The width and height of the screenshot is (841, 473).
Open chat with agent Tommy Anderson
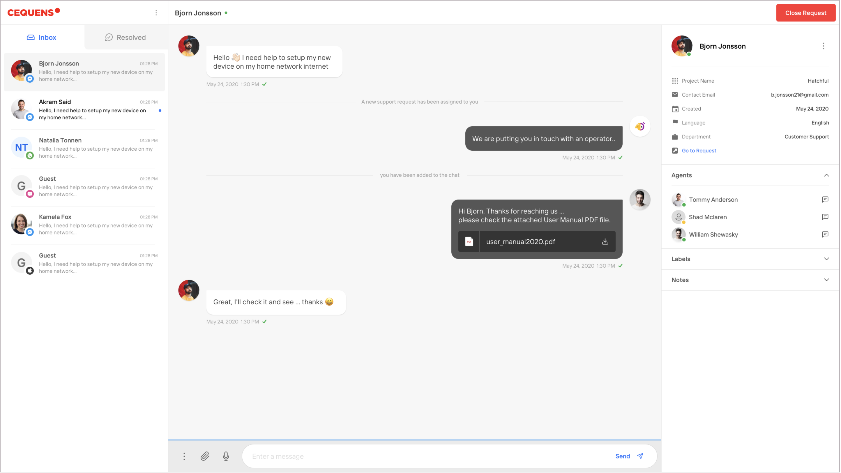click(x=825, y=199)
